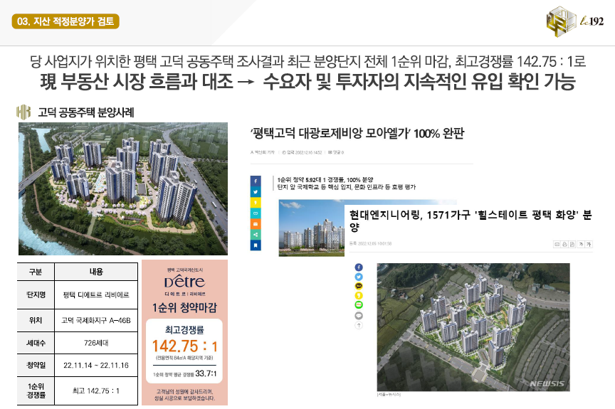The height and width of the screenshot is (409, 615).
Task: Click the 세대수 row label
Action: coord(36,343)
